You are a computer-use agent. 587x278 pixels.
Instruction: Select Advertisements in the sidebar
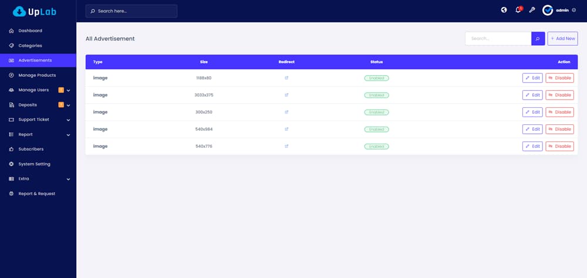coord(38,60)
